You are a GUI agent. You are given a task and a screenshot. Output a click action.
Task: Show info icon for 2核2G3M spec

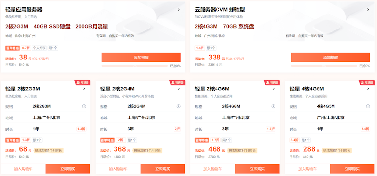click(x=84, y=106)
